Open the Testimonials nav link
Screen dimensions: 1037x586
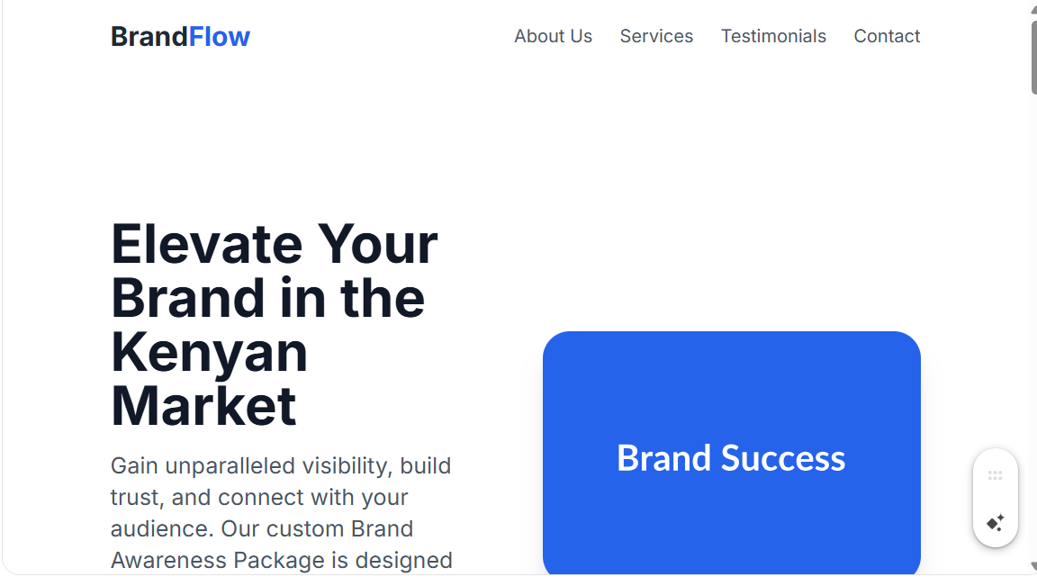pyautogui.click(x=773, y=36)
